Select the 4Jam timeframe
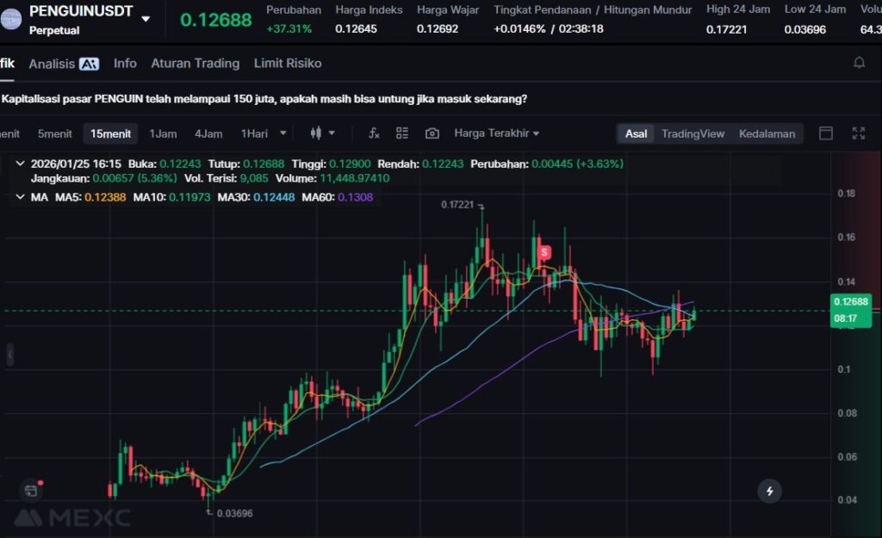Screen dimensions: 882x538 tap(208, 133)
